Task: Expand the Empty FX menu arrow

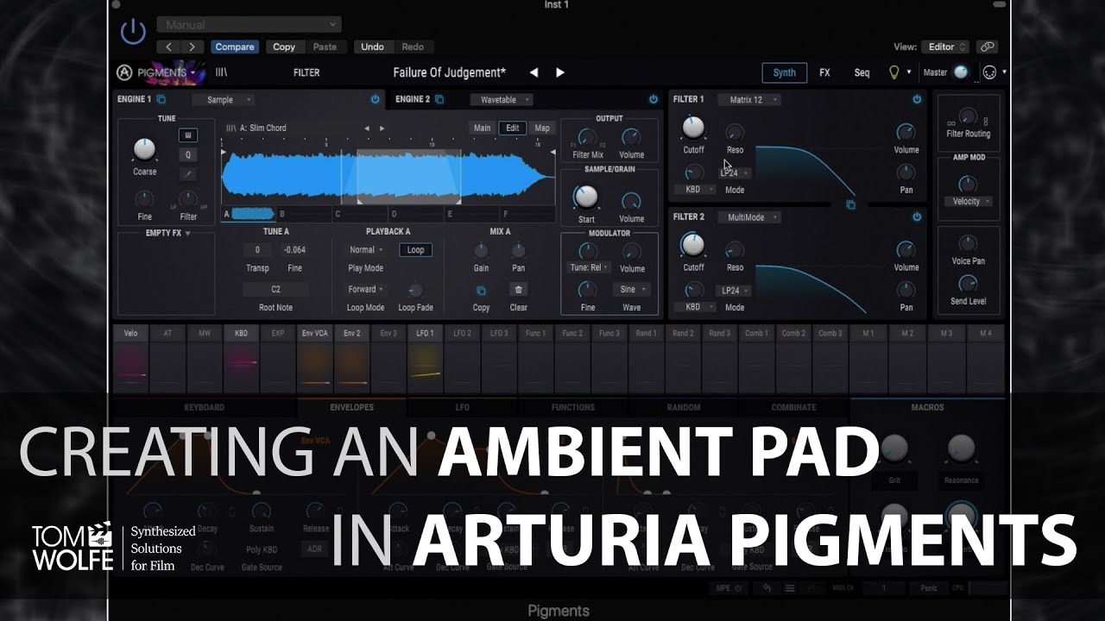Action: coord(187,234)
